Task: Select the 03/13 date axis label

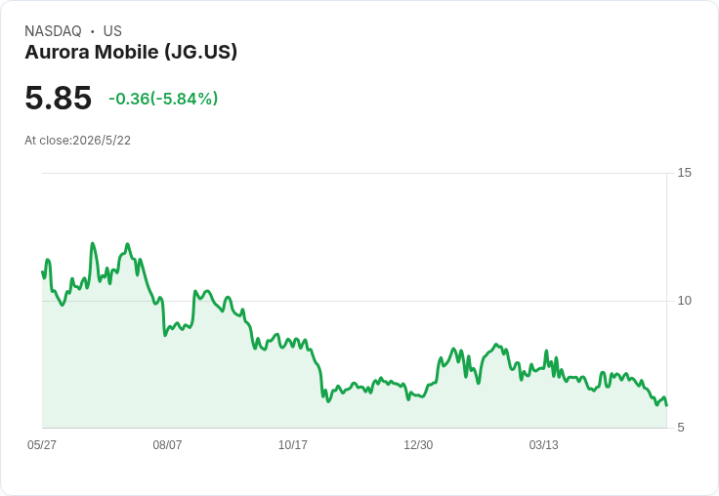Action: tap(544, 445)
